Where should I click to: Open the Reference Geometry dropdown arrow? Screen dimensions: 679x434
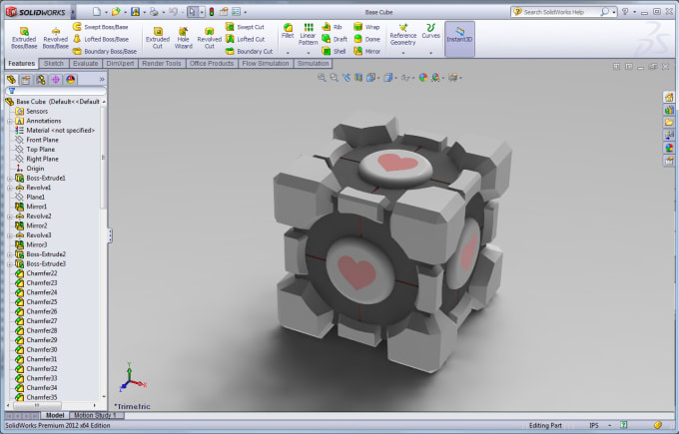click(403, 53)
